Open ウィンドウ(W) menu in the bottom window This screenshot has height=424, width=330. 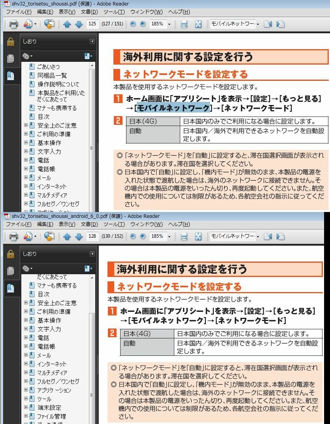coord(146,224)
